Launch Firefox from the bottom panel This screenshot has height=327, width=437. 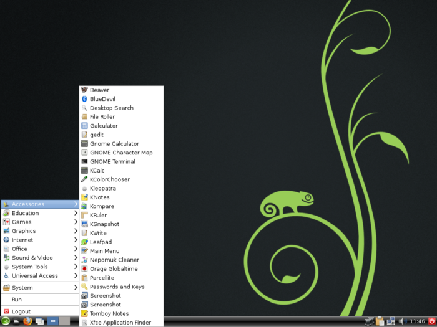(x=27, y=321)
